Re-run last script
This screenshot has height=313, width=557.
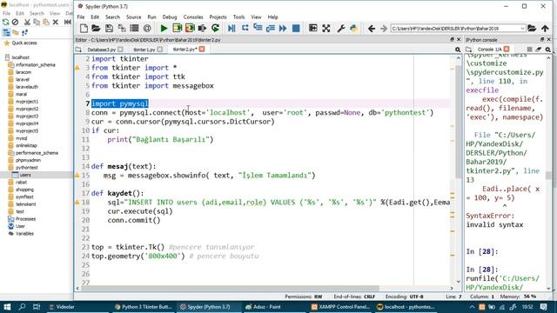pos(215,29)
